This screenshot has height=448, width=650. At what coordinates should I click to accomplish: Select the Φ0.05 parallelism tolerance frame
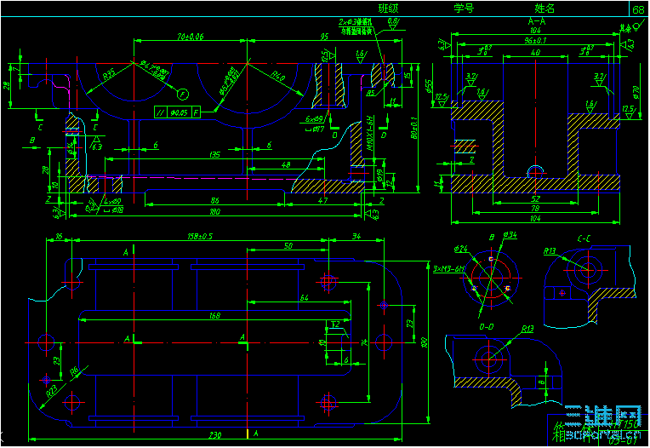[x=179, y=112]
